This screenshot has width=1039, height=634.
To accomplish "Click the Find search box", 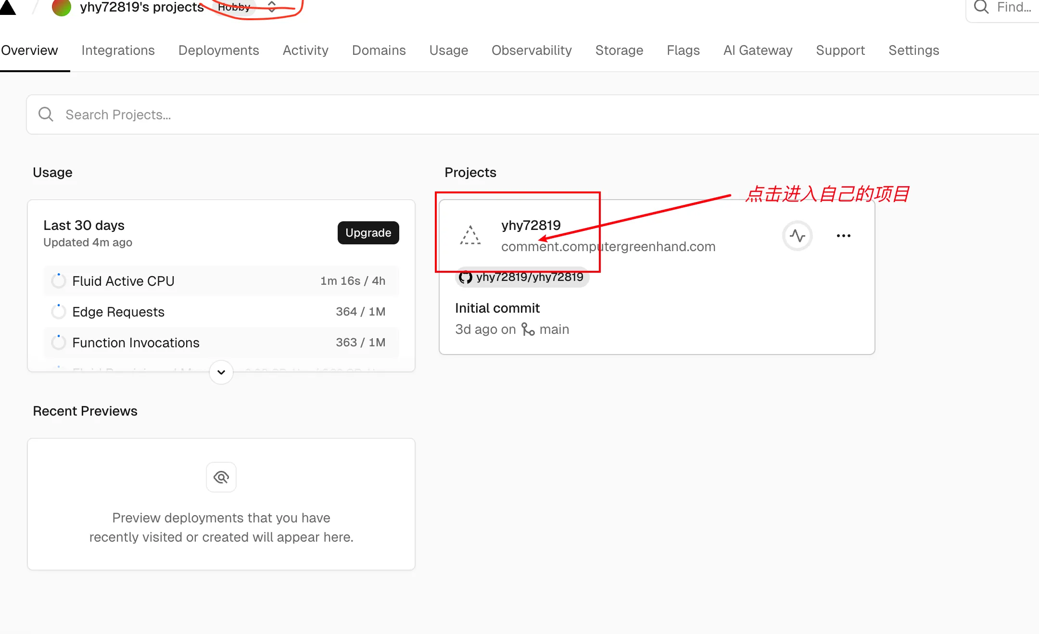I will (1003, 7).
